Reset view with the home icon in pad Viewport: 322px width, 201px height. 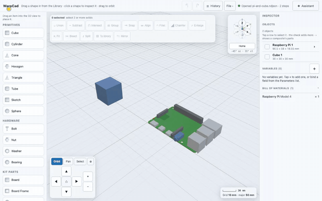(x=66, y=182)
